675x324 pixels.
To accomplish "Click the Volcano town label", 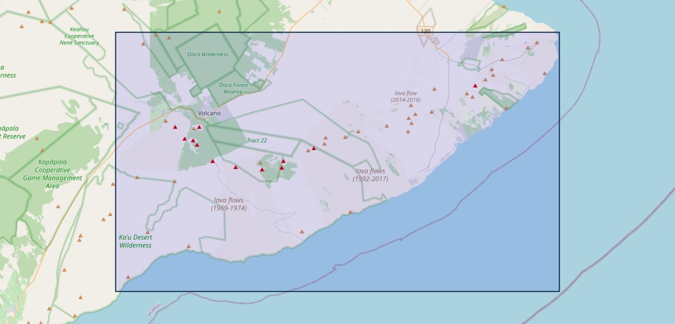I will (209, 113).
